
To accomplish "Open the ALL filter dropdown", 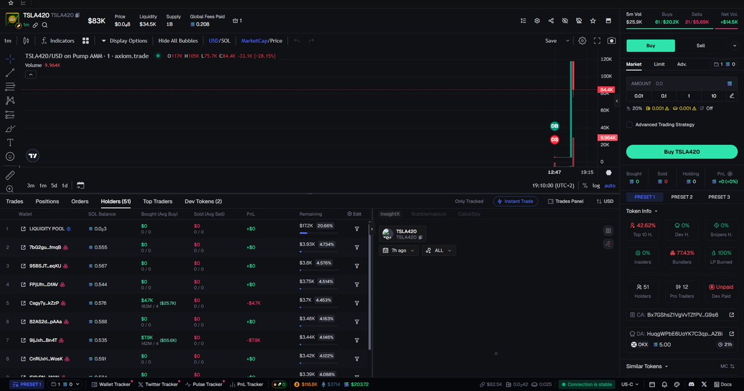I will (439, 250).
